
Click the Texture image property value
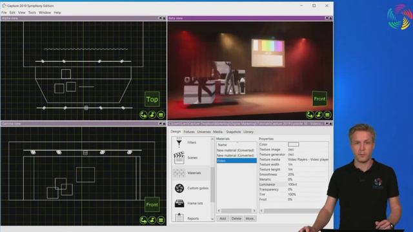291,149
